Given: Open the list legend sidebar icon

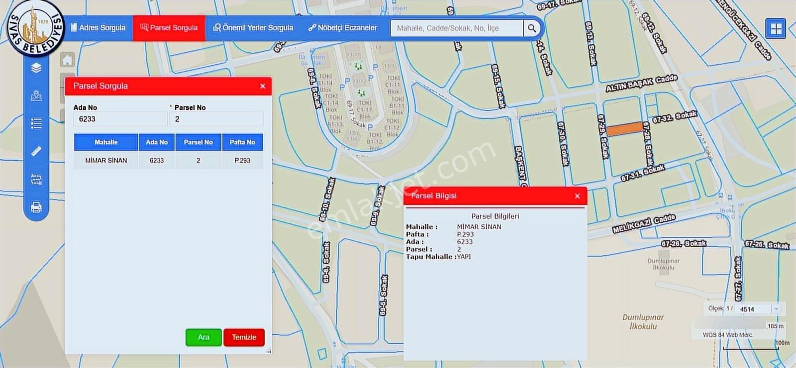Looking at the screenshot, I should click(36, 123).
